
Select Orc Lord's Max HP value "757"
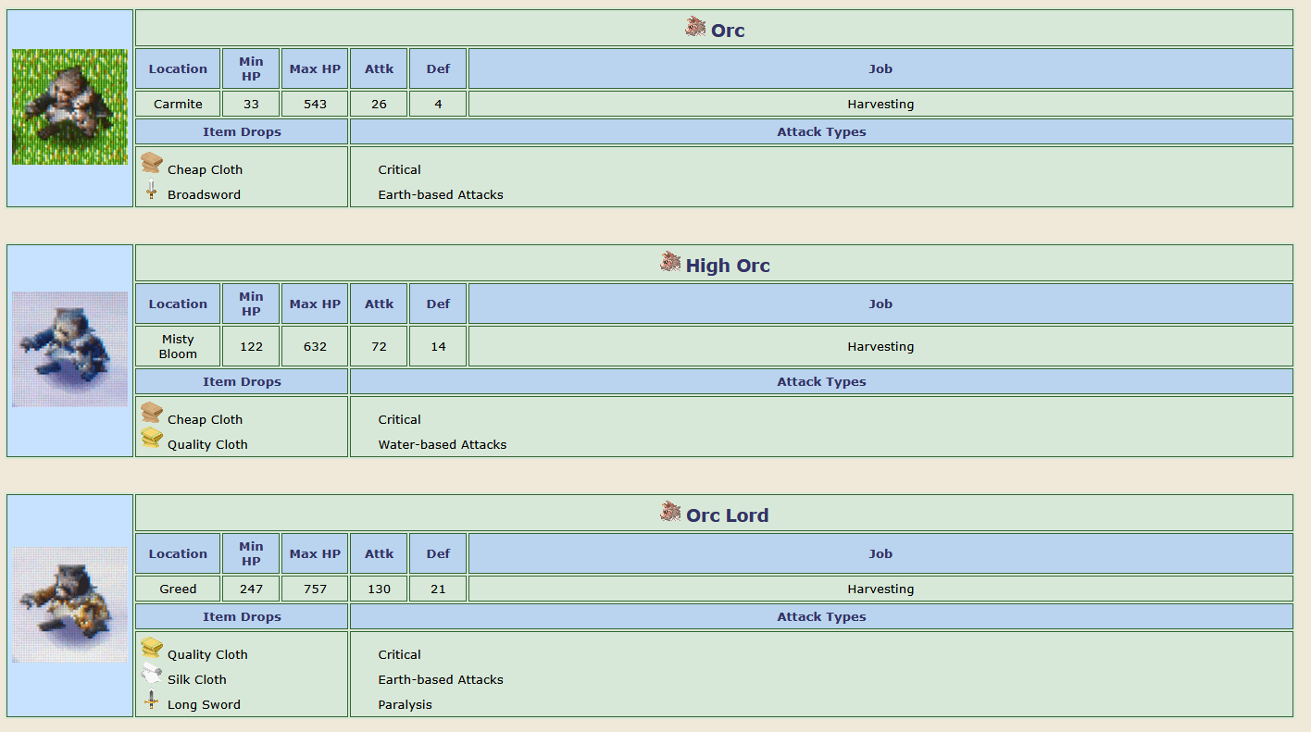[316, 589]
